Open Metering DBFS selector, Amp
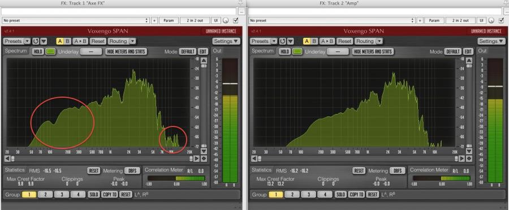Viewport: 509px width, 210px height. click(x=398, y=171)
